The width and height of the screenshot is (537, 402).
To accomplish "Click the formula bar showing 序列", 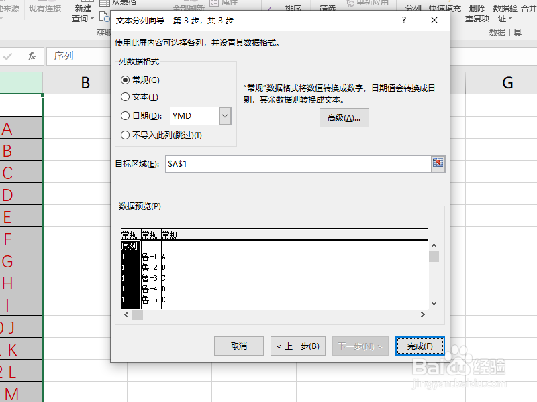I will click(x=78, y=56).
